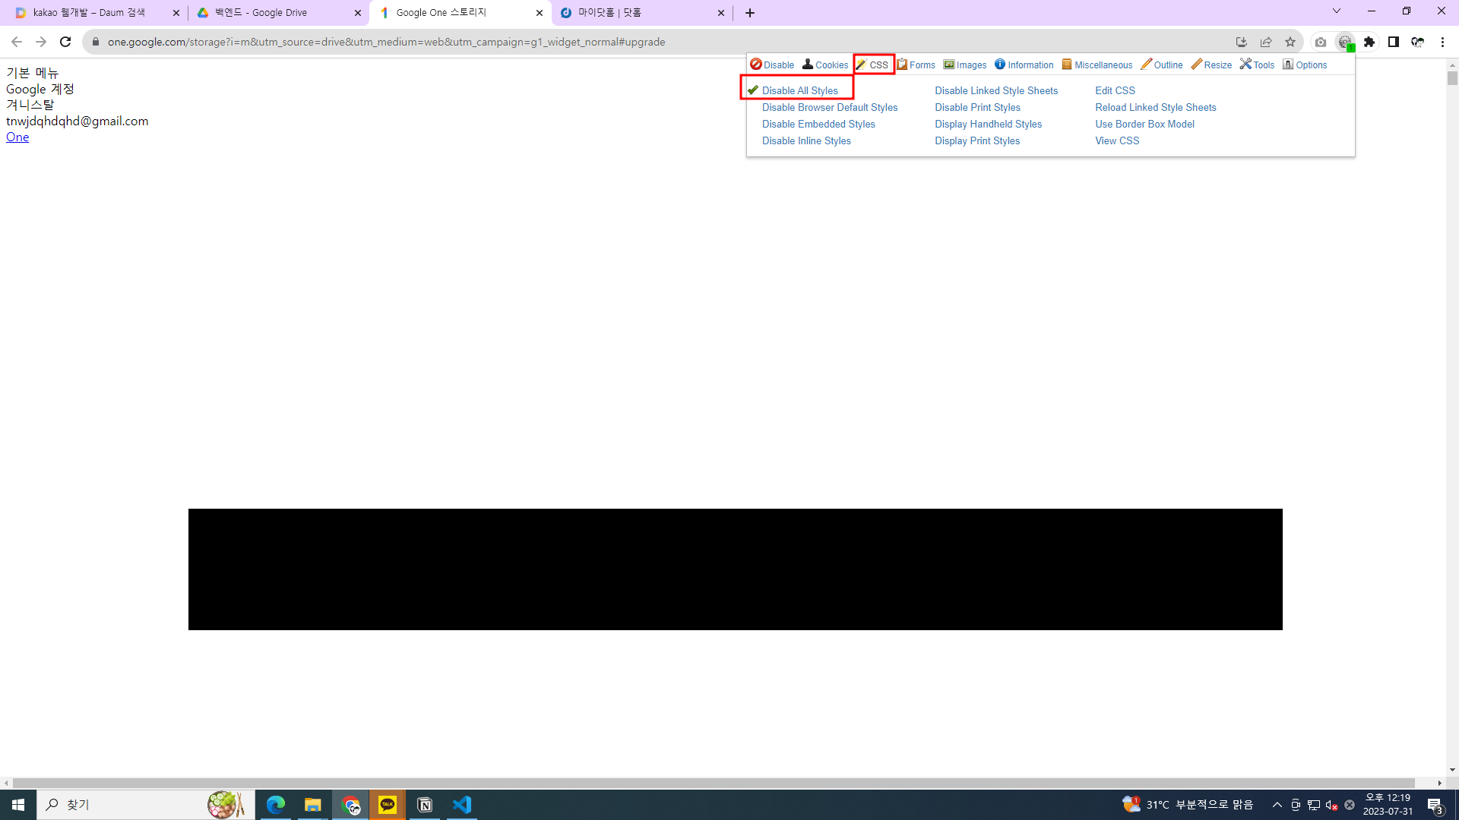Open the Extensions puzzle icon
The image size is (1459, 820).
tap(1369, 43)
